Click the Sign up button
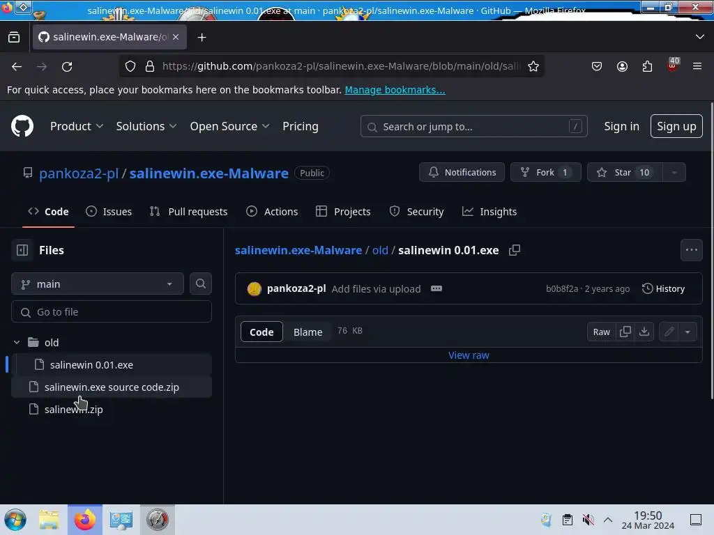Image resolution: width=714 pixels, height=535 pixels. coord(676,126)
